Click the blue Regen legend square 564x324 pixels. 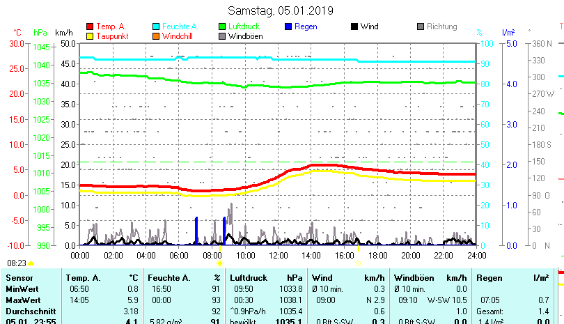(x=289, y=26)
